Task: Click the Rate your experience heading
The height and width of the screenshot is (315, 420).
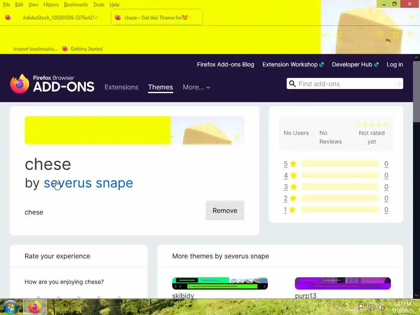Action: pyautogui.click(x=57, y=256)
